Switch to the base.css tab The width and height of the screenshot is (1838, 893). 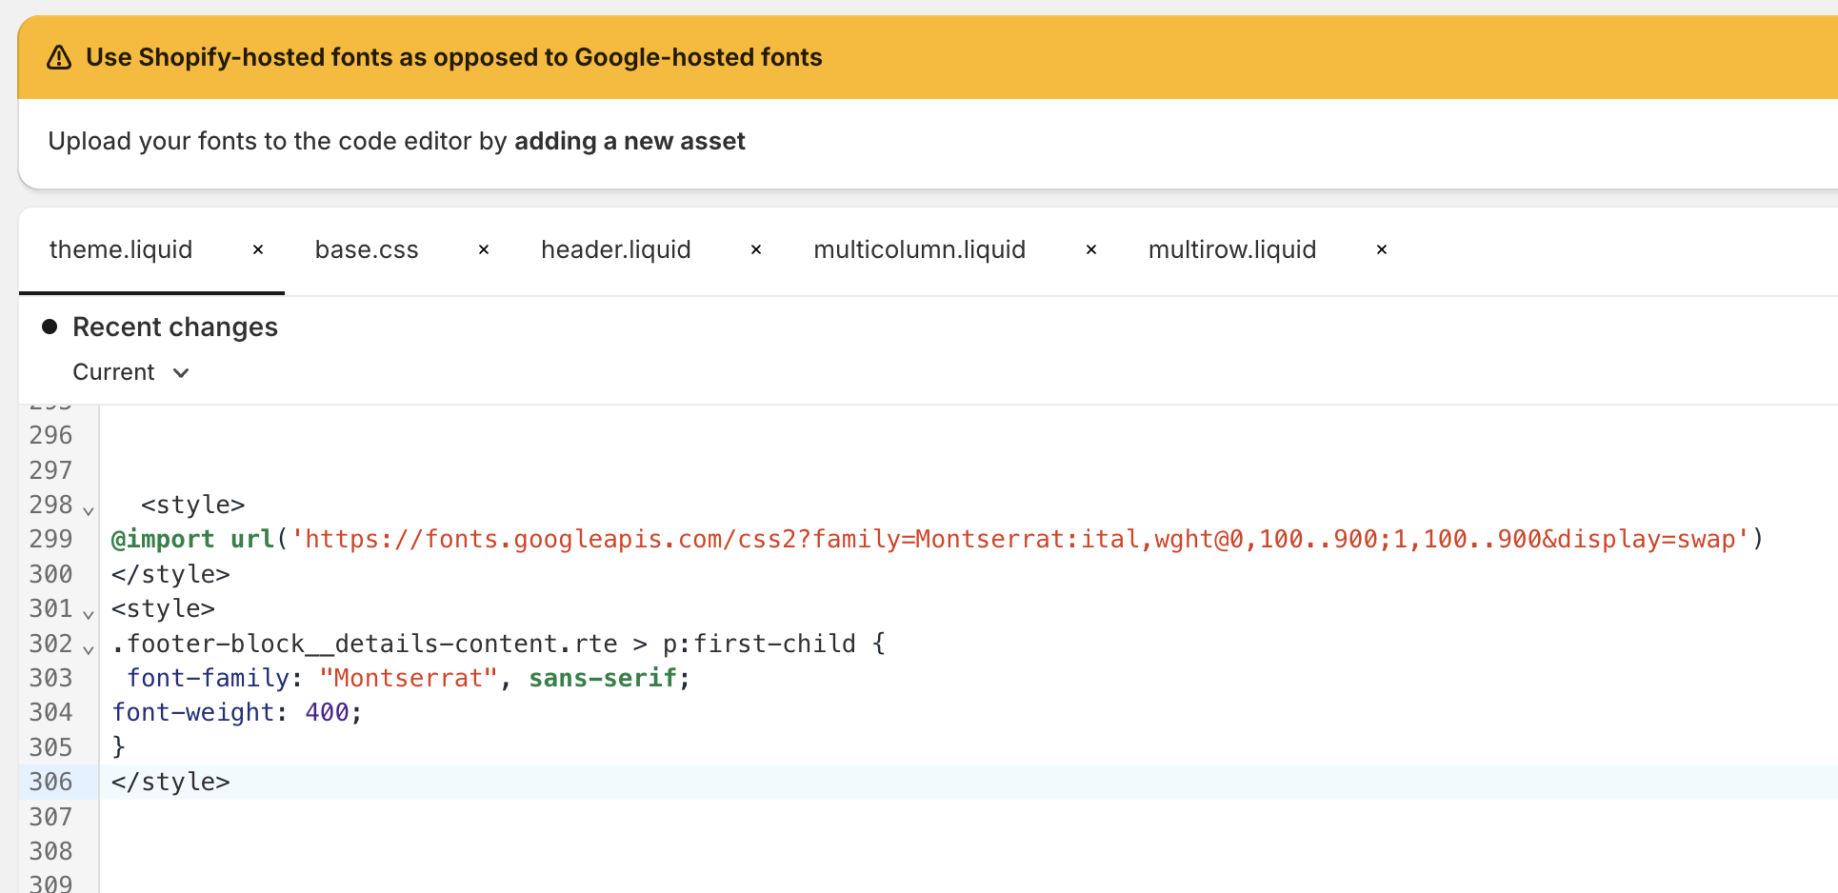367,249
